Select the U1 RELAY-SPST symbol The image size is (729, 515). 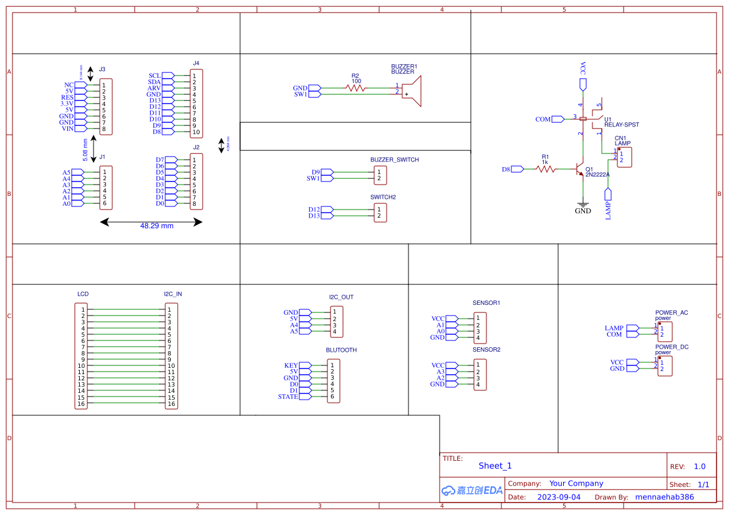click(x=591, y=118)
